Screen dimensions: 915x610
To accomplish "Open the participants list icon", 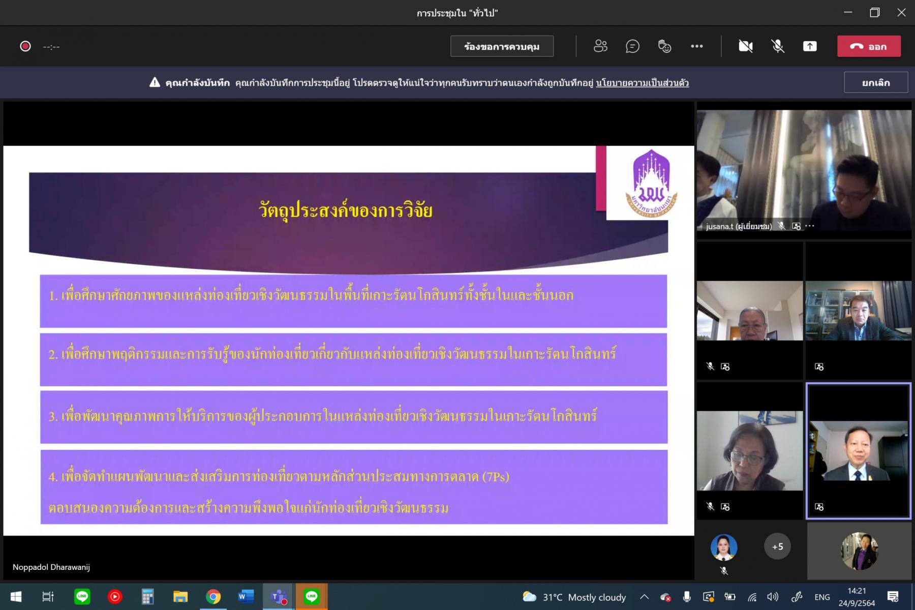I will pyautogui.click(x=600, y=46).
